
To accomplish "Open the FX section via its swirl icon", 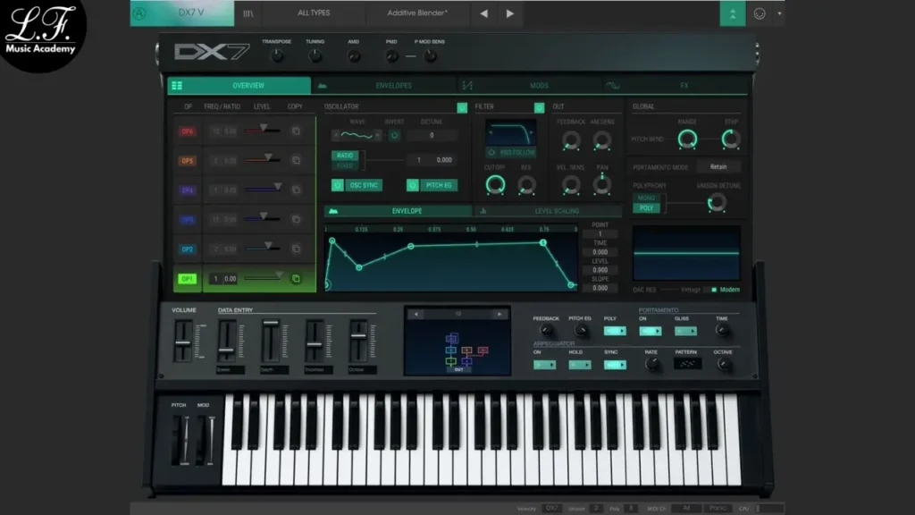I will coord(613,86).
